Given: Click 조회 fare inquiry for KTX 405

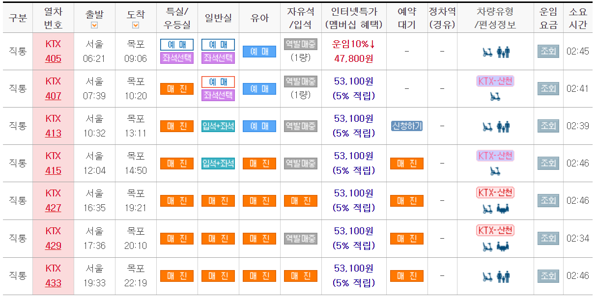Looking at the screenshot, I should [548, 51].
